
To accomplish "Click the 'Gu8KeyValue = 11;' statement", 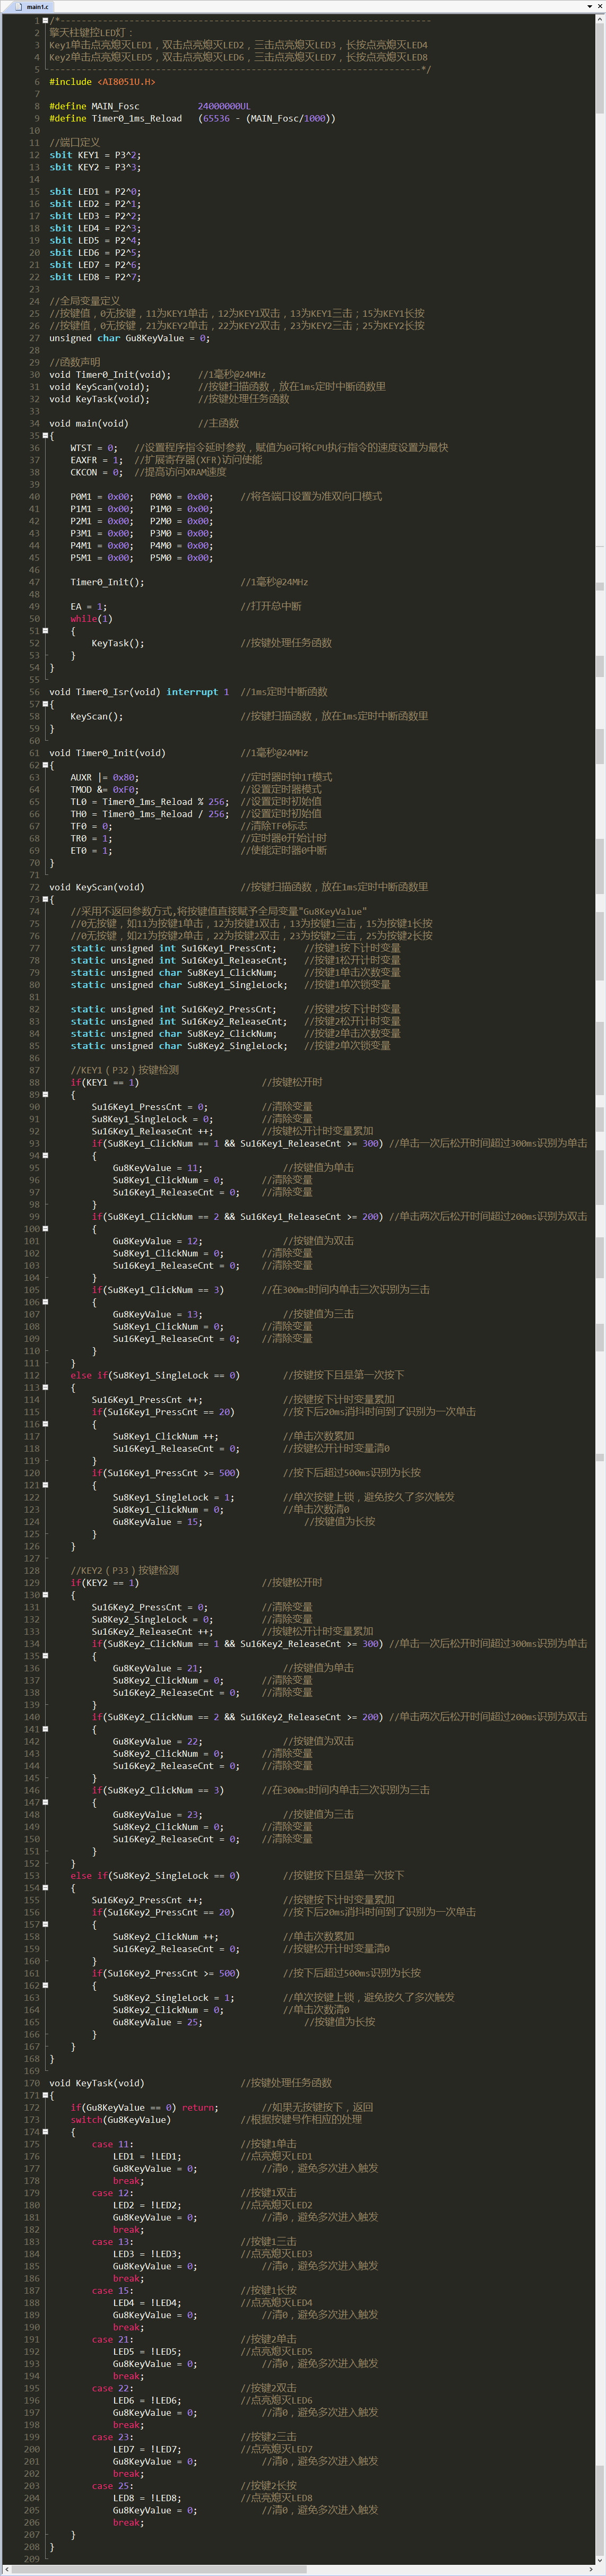I will [158, 1168].
